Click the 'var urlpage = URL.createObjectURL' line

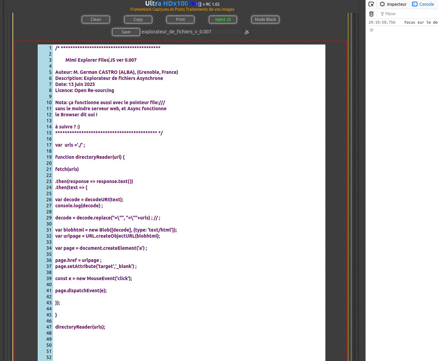108,236
